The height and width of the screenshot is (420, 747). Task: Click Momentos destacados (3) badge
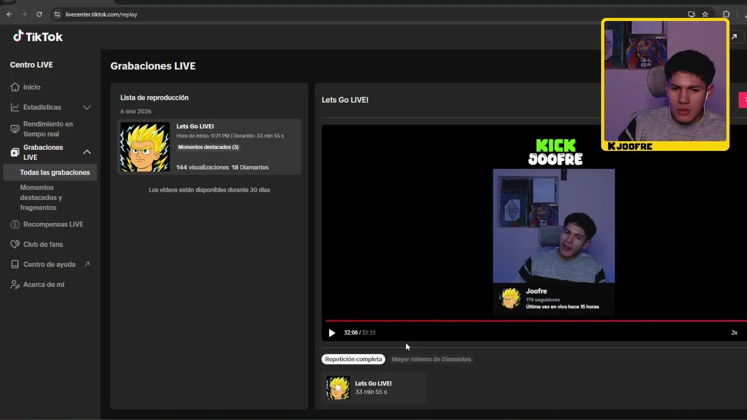point(208,147)
